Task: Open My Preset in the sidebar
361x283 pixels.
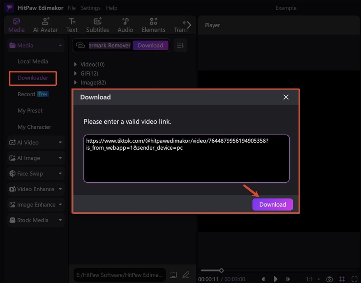Action: (30, 110)
